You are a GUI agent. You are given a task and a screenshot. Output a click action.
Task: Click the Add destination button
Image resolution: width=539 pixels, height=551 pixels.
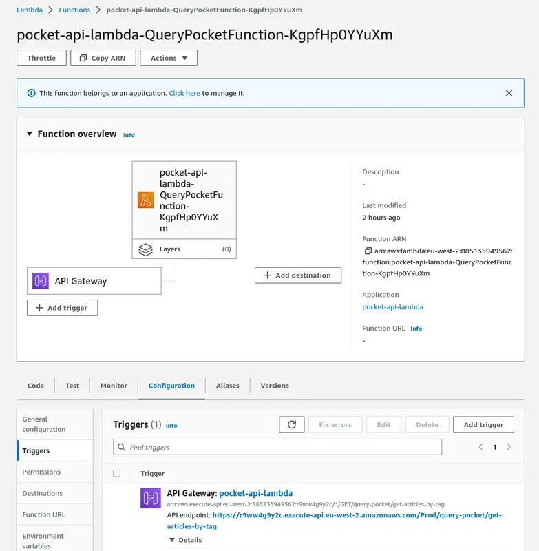[297, 275]
